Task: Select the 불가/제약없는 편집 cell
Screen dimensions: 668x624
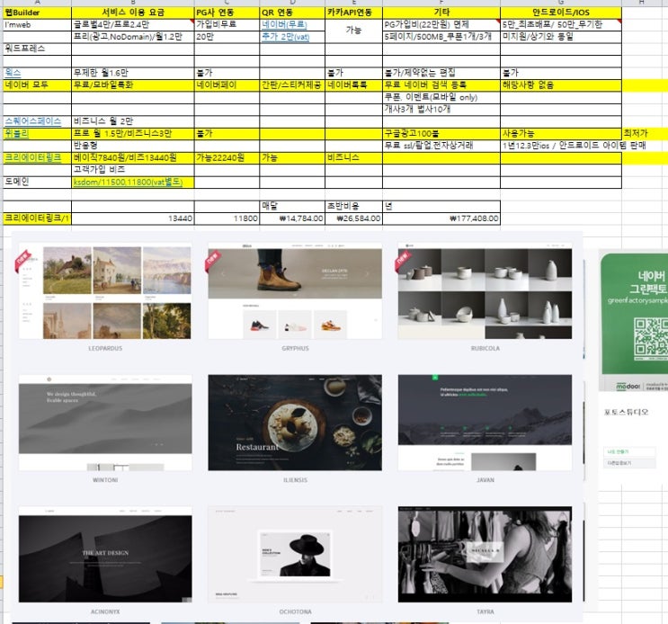Action: pyautogui.click(x=441, y=73)
